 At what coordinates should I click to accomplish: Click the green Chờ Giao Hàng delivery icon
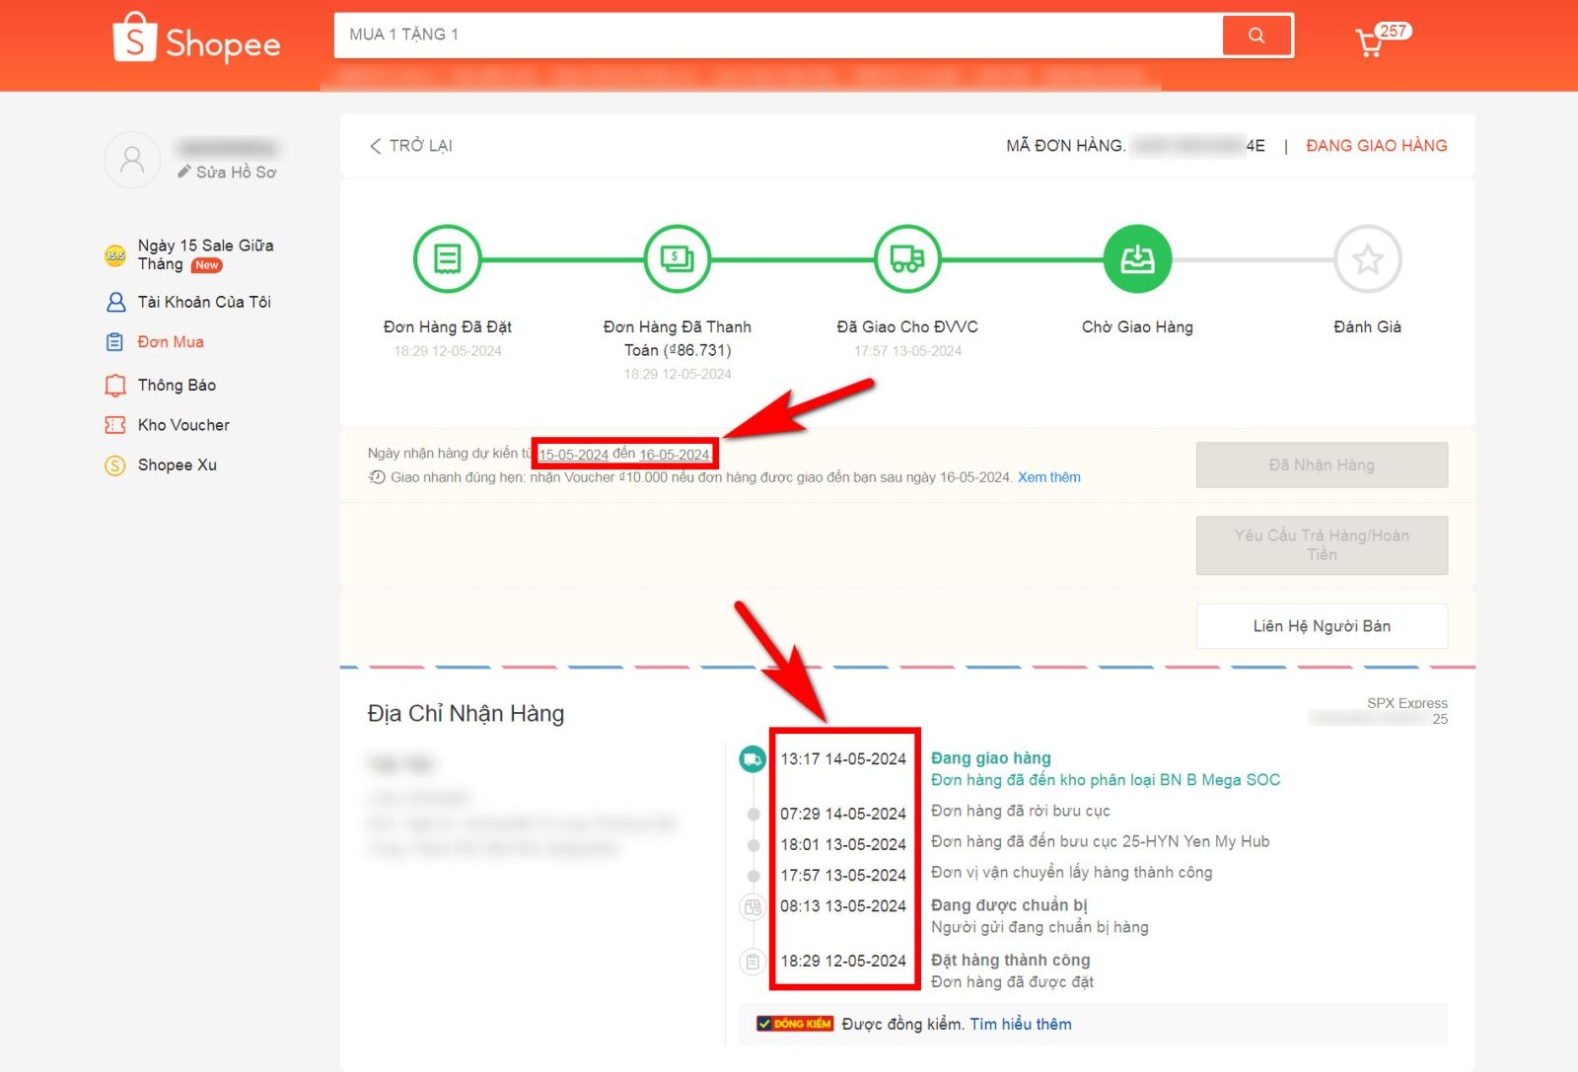1137,258
